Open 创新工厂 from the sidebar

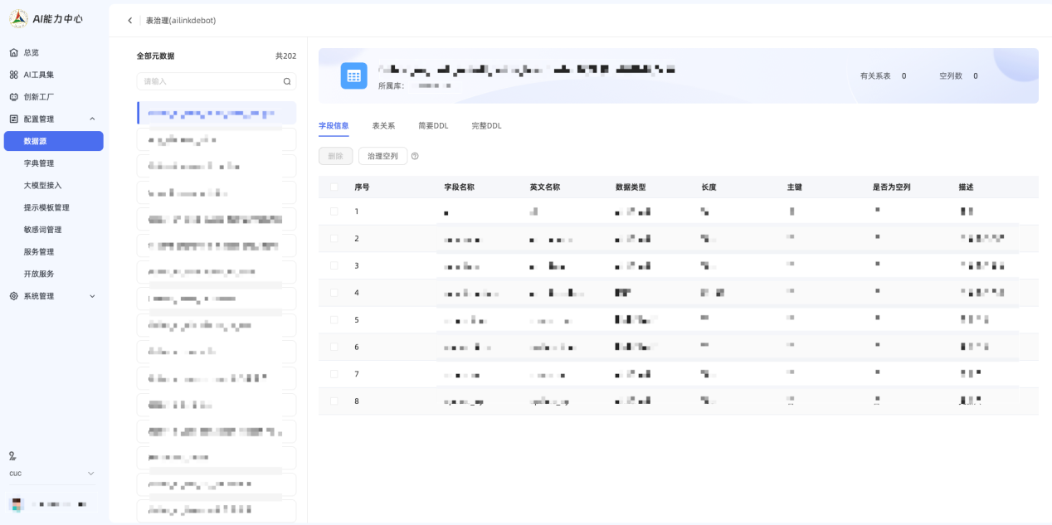coord(38,97)
